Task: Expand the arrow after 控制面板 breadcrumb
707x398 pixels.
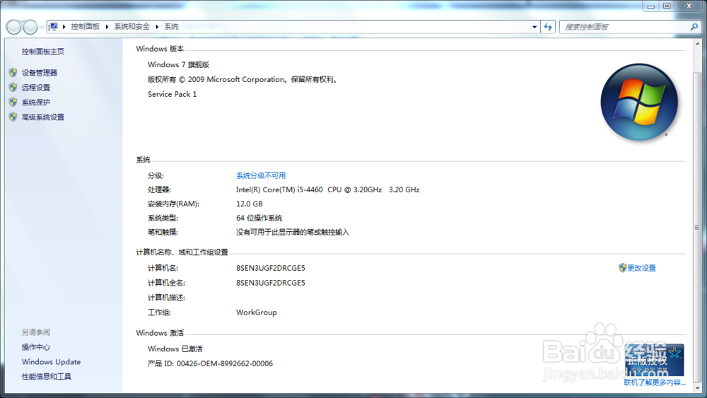Action: click(107, 27)
